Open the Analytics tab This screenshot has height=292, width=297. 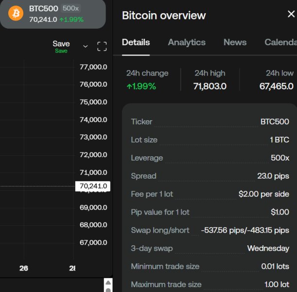[x=187, y=42]
